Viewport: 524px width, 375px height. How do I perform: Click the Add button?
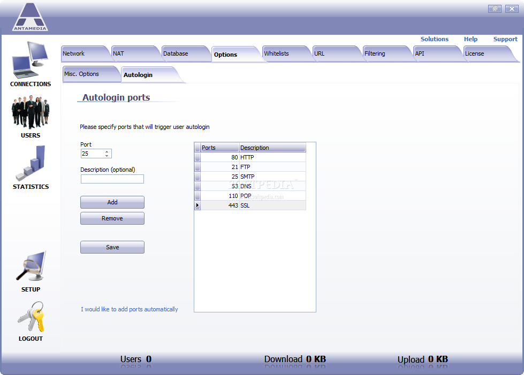pos(112,202)
